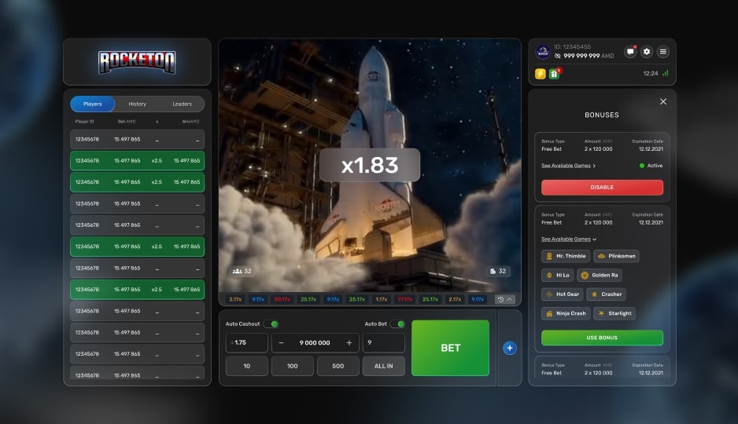
Task: Open the green gift box icon
Action: (x=554, y=74)
